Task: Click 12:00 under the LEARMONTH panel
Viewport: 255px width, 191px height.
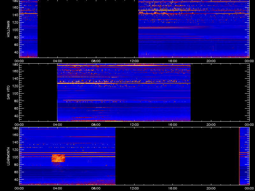Action: 134,188
